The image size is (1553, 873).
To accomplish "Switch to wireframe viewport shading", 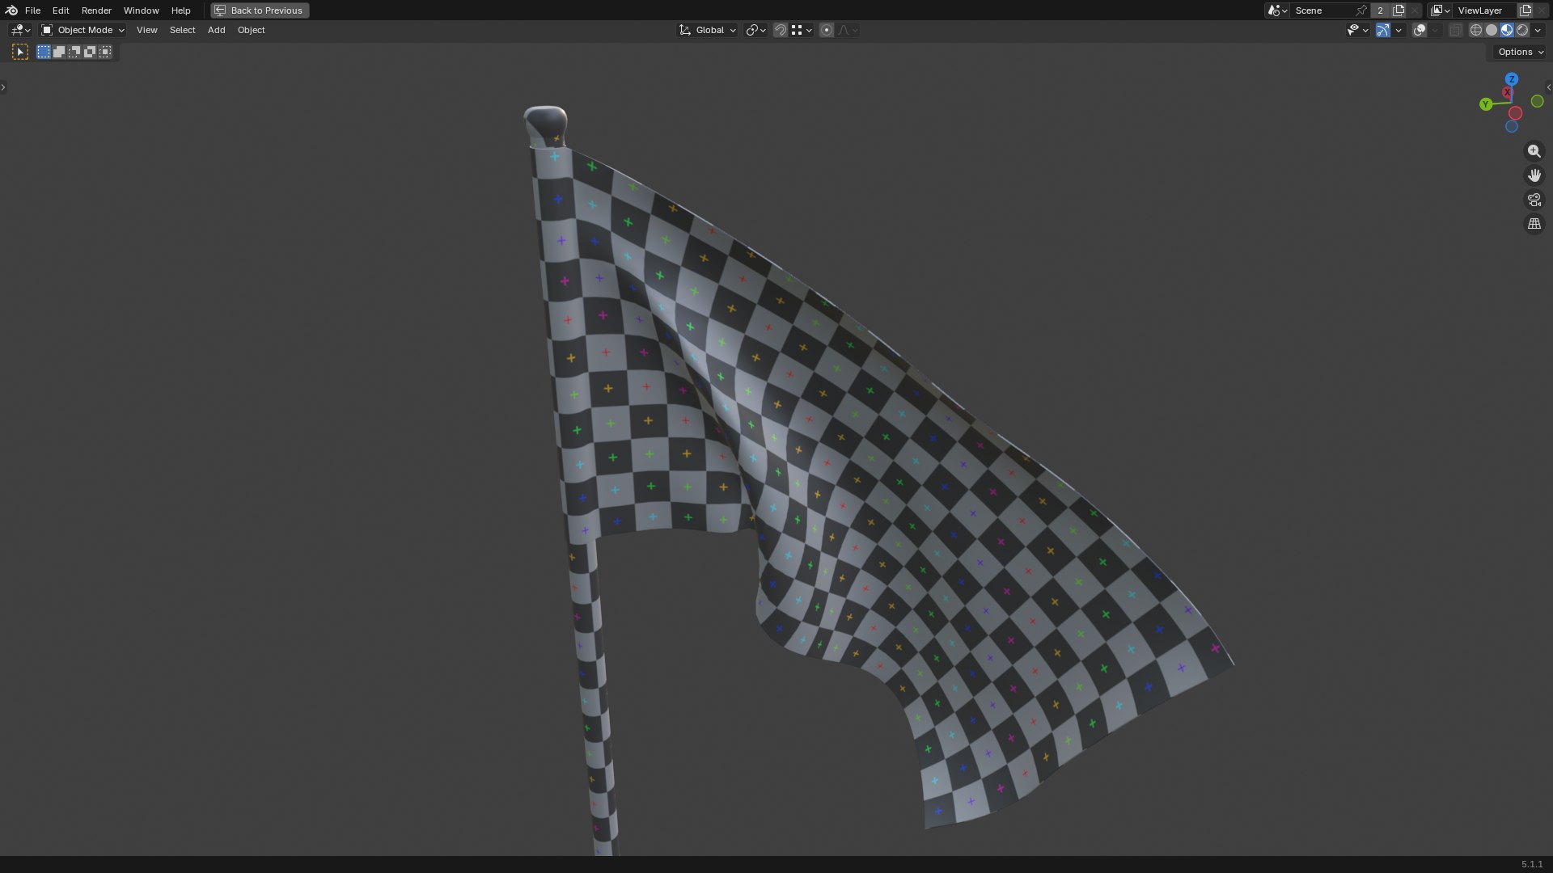I will tap(1475, 30).
